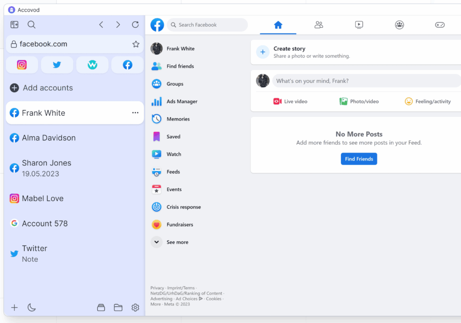Image resolution: width=461 pixels, height=323 pixels.
Task: Open the Gaming tab in the top bar
Action: point(440,25)
